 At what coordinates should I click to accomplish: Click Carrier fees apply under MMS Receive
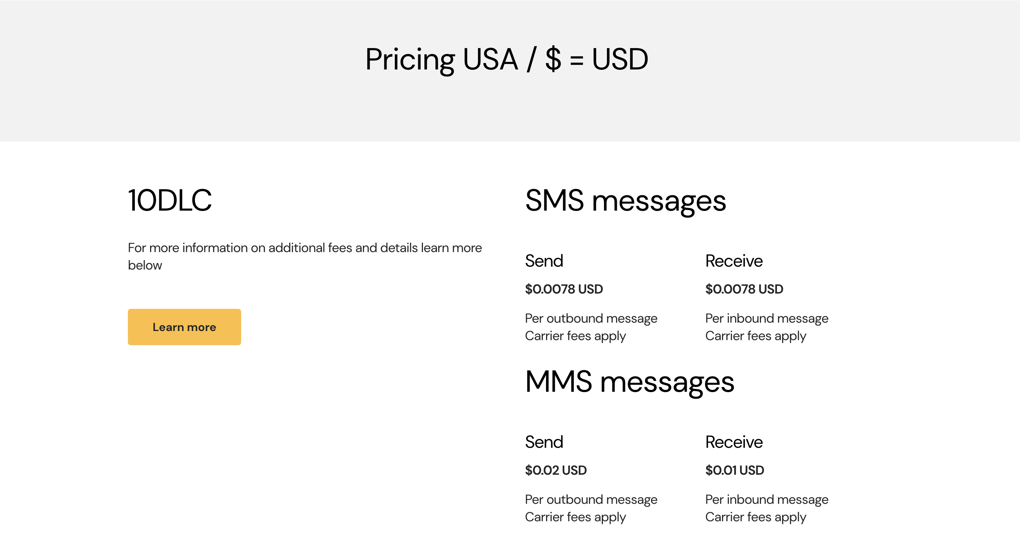point(756,517)
